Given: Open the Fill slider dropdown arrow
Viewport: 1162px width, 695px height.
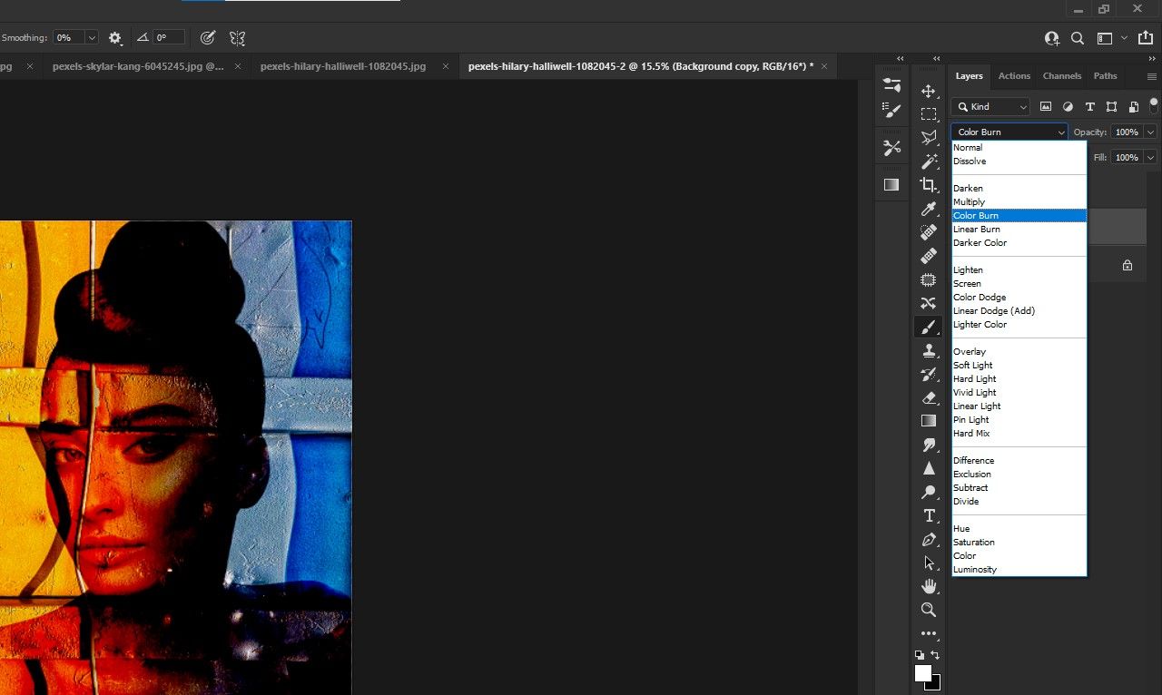Looking at the screenshot, I should pos(1151,158).
